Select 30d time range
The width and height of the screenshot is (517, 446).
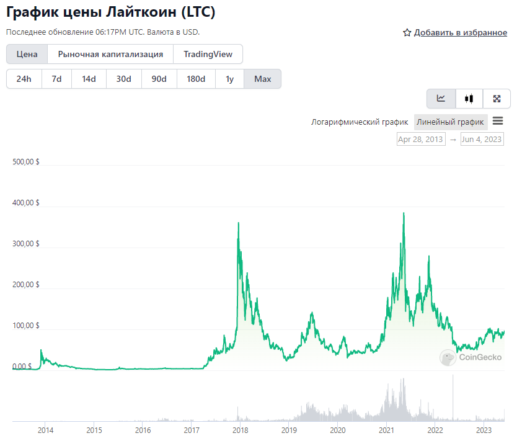[x=123, y=79]
